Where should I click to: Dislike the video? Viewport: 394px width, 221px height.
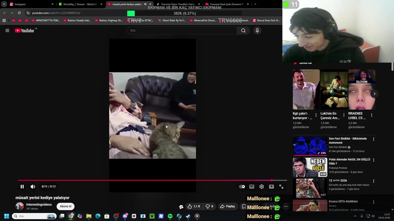point(209,207)
